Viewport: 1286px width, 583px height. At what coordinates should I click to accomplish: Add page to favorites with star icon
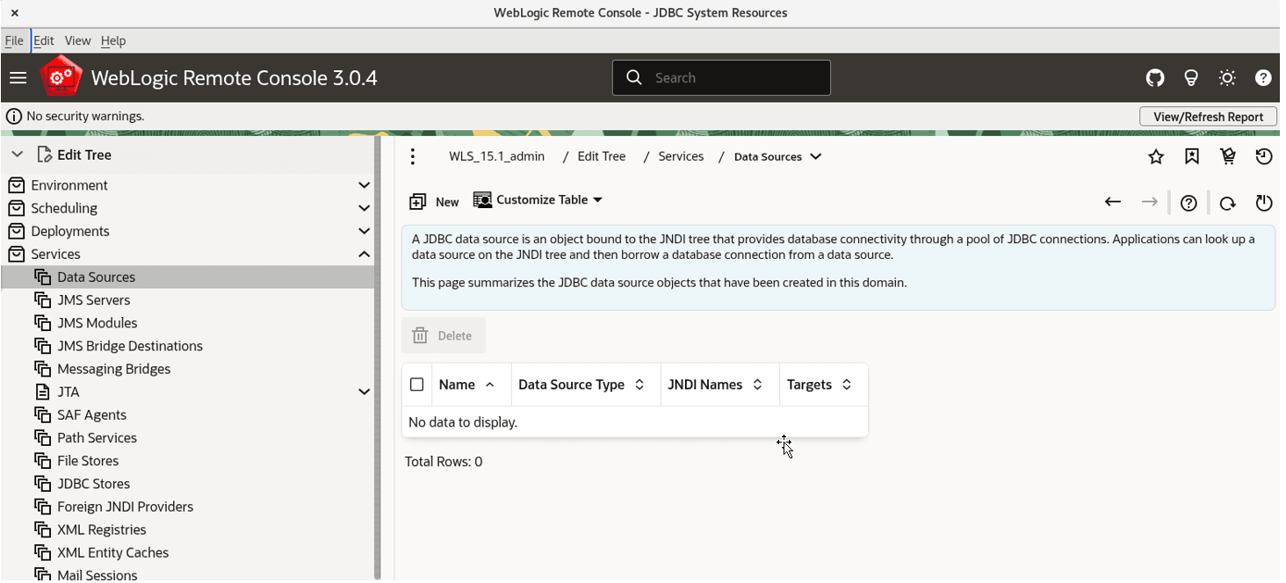point(1156,157)
